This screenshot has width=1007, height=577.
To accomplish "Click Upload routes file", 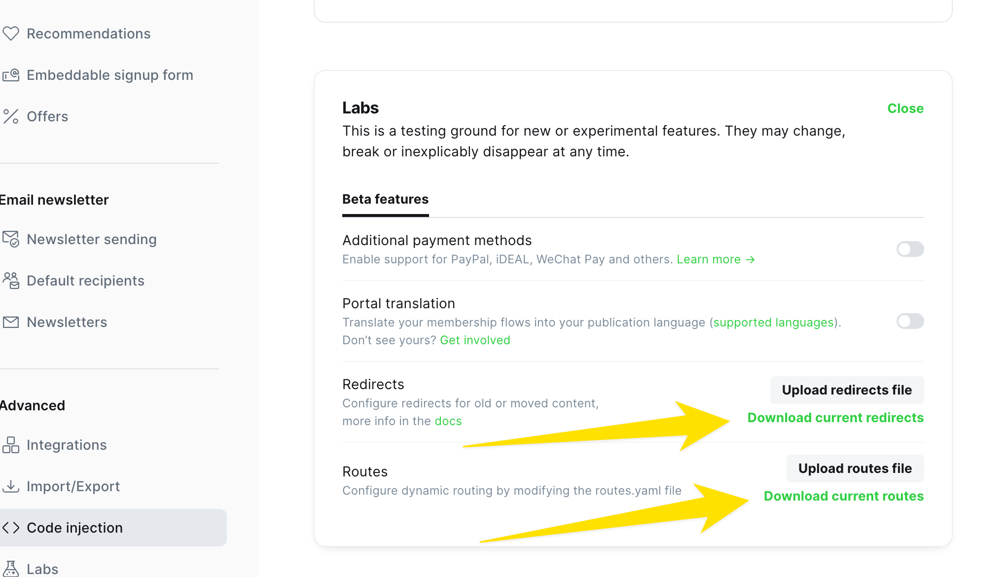I will tap(855, 468).
